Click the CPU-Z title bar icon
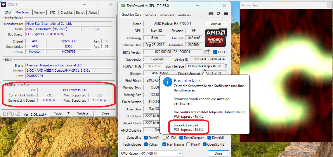333x157 pixels. pos(4,4)
